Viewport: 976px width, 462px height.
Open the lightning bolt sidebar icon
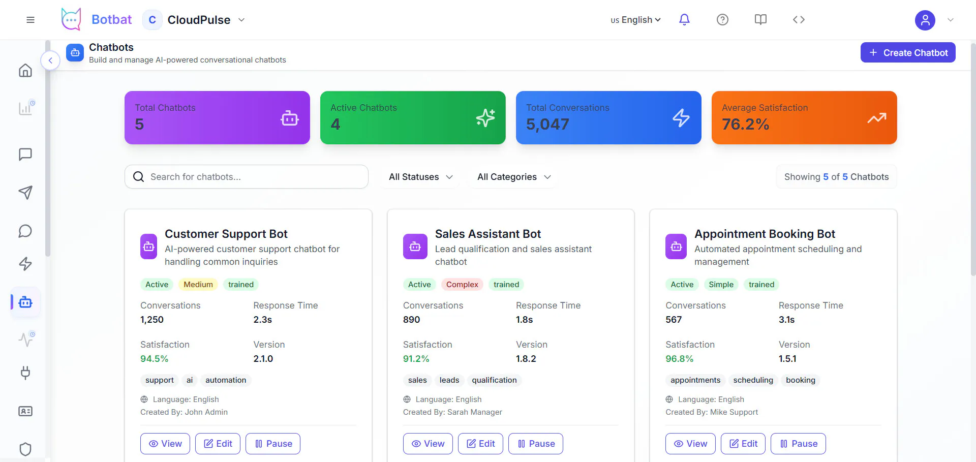(25, 264)
